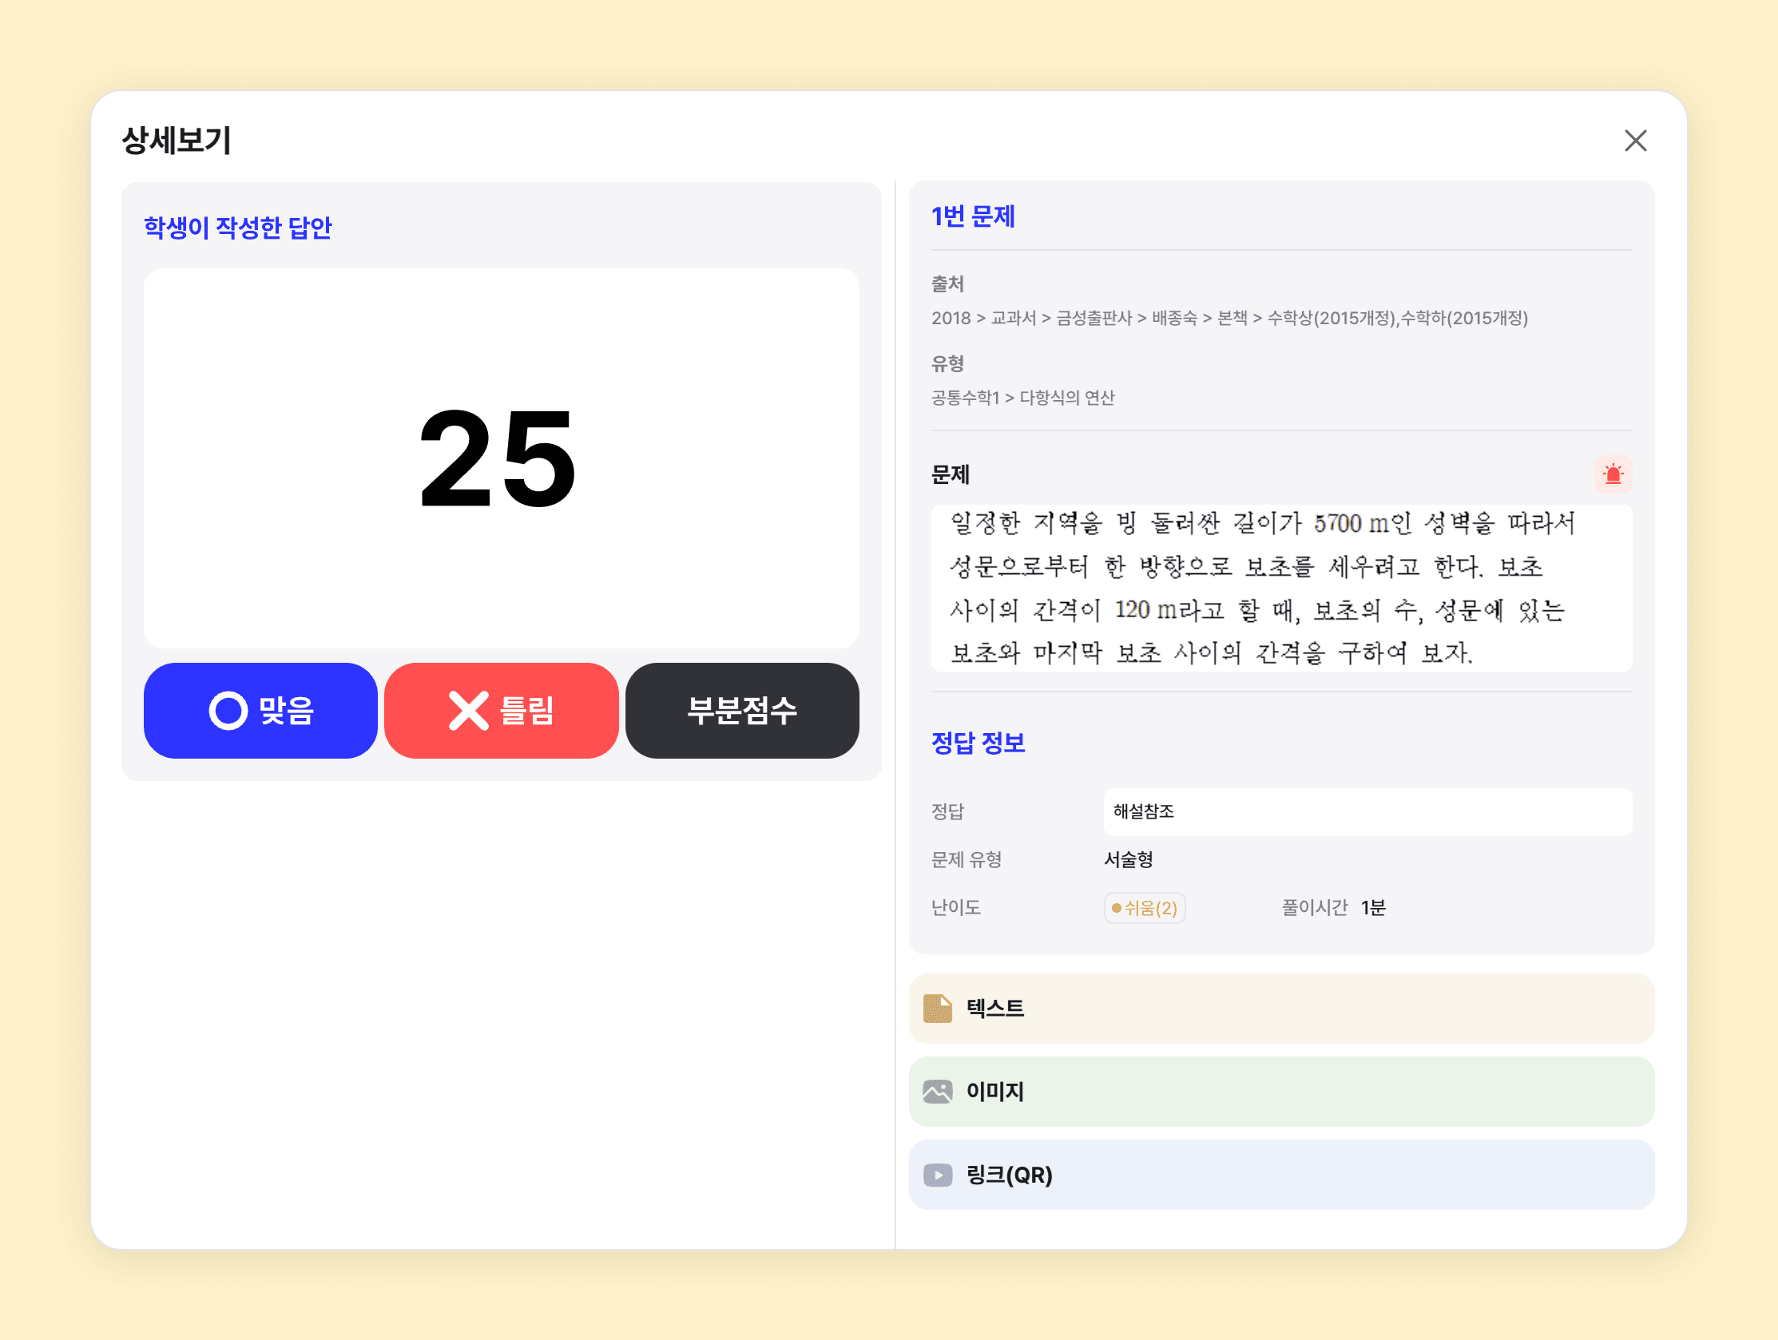This screenshot has height=1340, width=1778.
Task: Click the X icon in 틀림 button
Action: (468, 711)
